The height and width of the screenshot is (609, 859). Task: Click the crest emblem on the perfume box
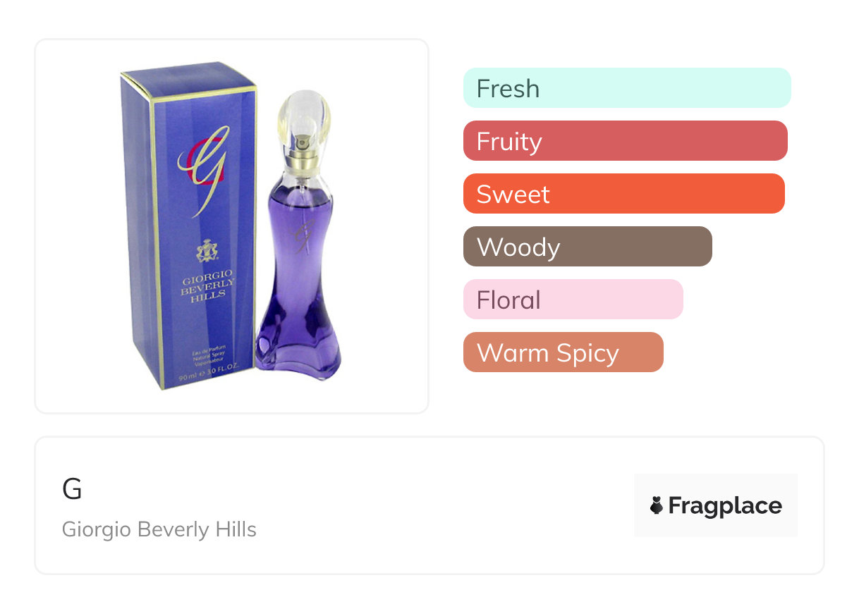[x=207, y=251]
